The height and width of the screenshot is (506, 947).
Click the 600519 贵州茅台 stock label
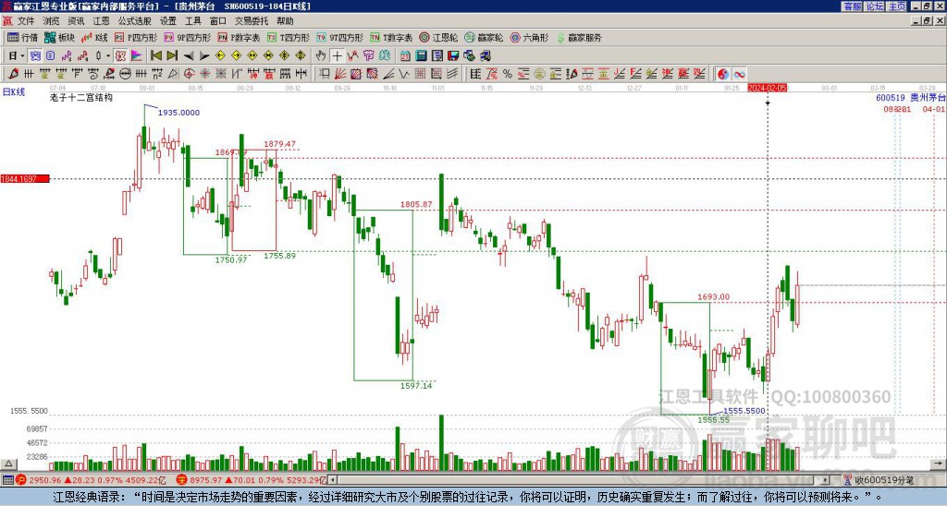910,98
